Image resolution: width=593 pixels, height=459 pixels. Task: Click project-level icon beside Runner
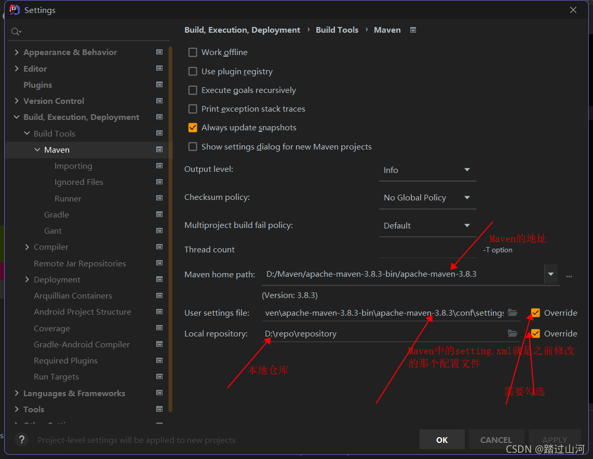click(x=159, y=198)
